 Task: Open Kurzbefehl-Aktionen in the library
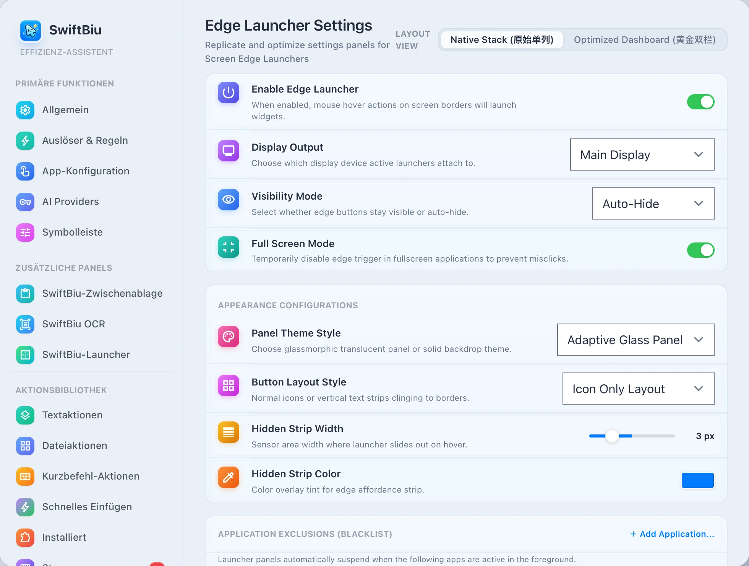click(x=92, y=477)
